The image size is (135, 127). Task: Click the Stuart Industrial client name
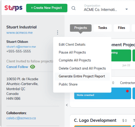[21, 27]
